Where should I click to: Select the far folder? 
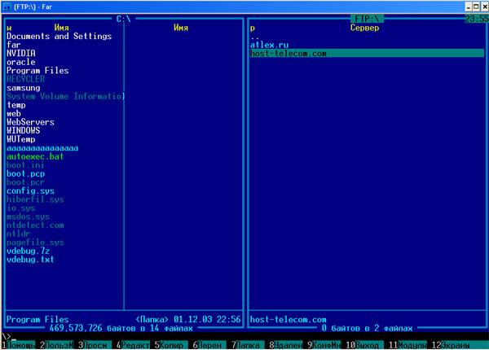[x=13, y=45]
